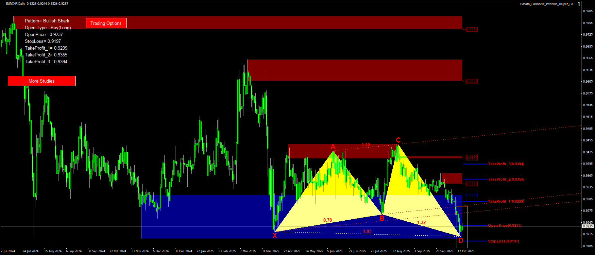
Task: Select the 0.9606 red zone price tag
Action: (472, 81)
